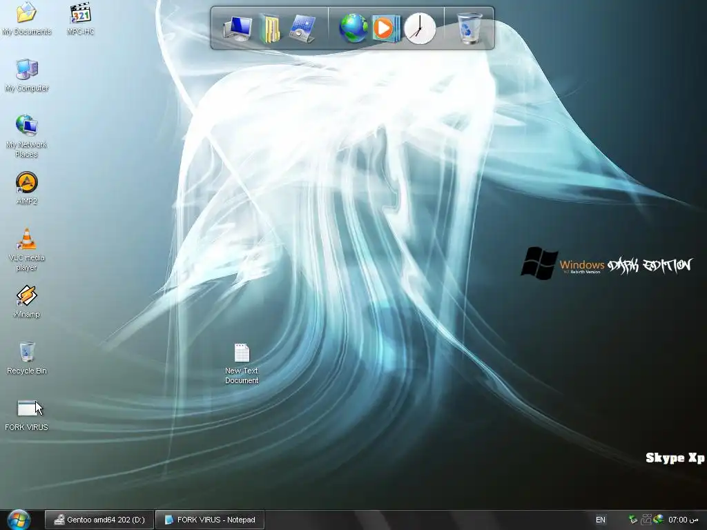Click the orange media player dock icon
707x530 pixels.
pyautogui.click(x=386, y=28)
